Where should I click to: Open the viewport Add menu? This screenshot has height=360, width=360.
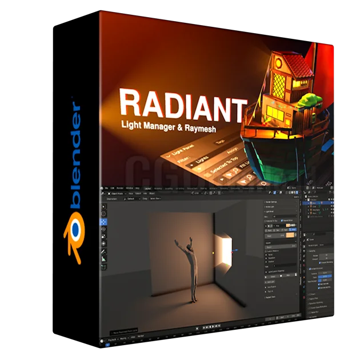click(x=145, y=194)
